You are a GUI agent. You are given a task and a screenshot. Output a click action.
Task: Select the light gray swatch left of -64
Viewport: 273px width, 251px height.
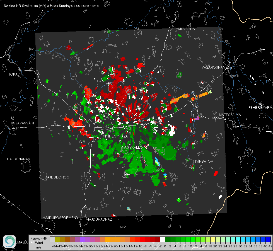(x=52, y=240)
